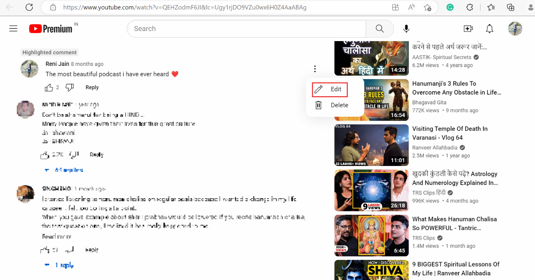Open the browser Extensions puzzle icon

pyautogui.click(x=469, y=7)
